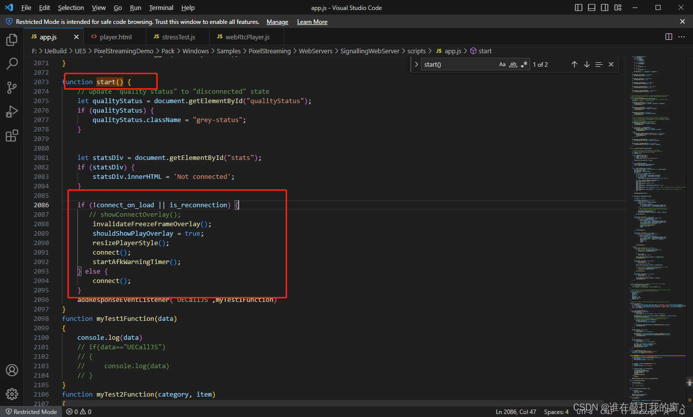Open the Accounts icon in activity bar
Viewport: 693px width, 417px height.
click(x=12, y=370)
